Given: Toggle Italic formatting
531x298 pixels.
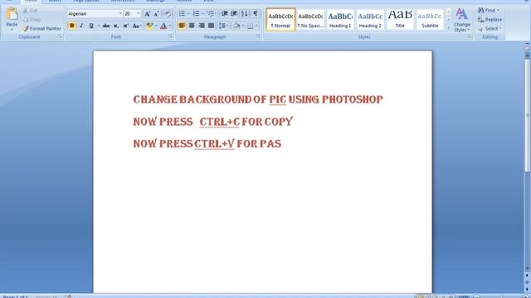Looking at the screenshot, I should (x=81, y=26).
